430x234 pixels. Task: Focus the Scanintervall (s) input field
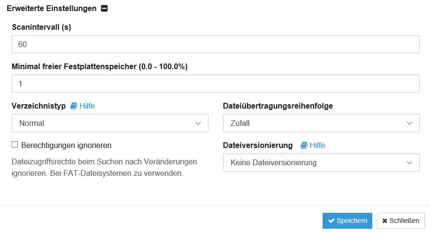[216, 44]
